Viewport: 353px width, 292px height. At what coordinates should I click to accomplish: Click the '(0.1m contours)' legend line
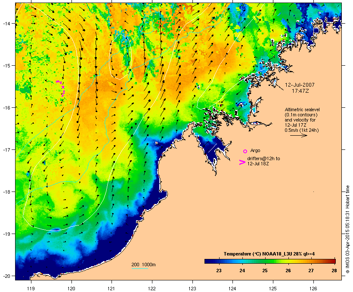pyautogui.click(x=301, y=115)
